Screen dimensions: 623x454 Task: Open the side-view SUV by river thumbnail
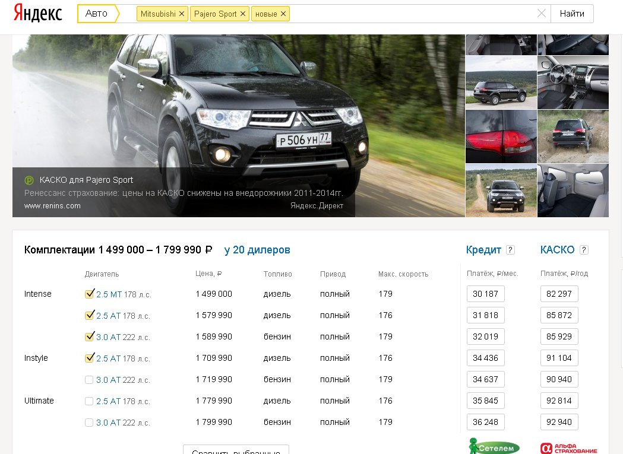click(501, 82)
